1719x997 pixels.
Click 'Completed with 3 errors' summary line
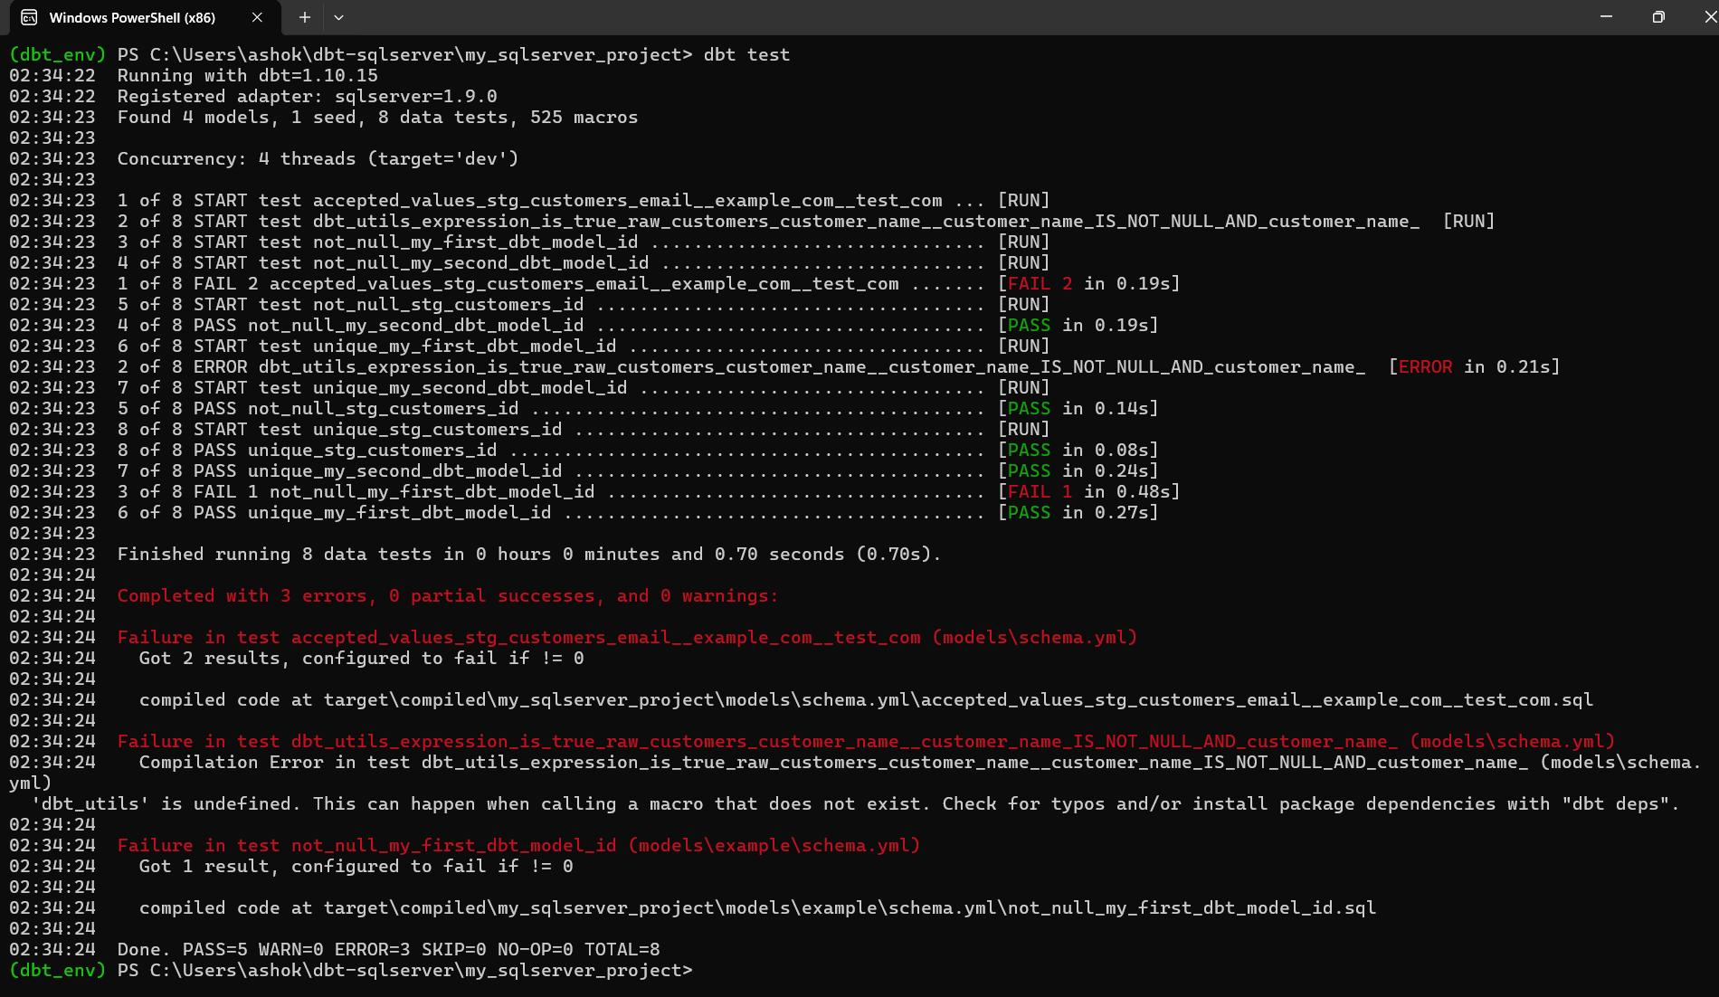click(x=448, y=595)
